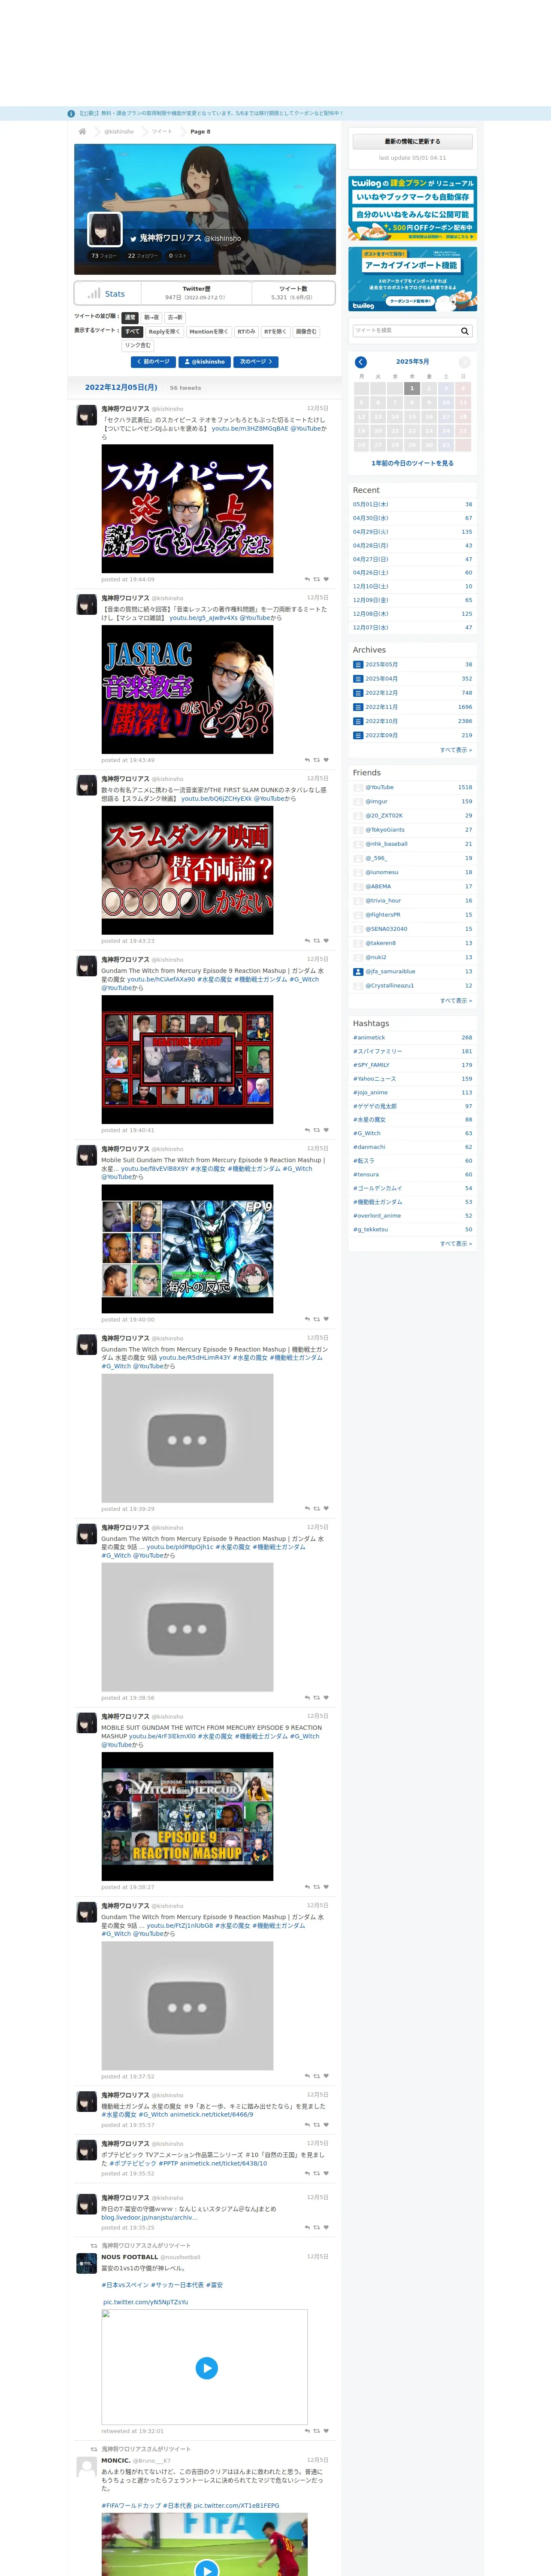Reply to tweet posted at 19:44:09

(x=307, y=579)
